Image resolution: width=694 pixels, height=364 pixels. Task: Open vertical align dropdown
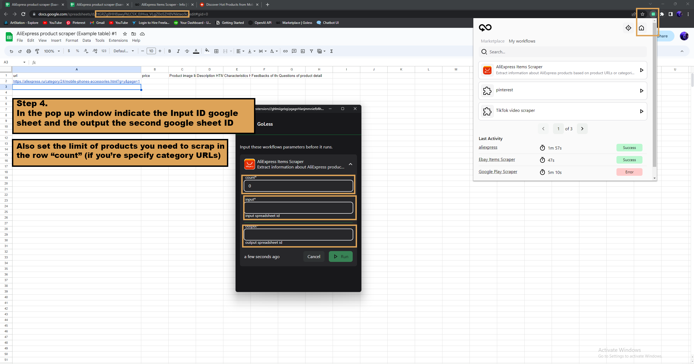point(252,51)
